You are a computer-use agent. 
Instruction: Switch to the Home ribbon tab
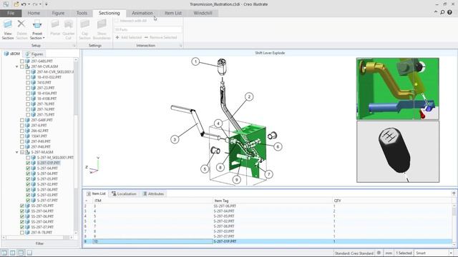[34, 13]
